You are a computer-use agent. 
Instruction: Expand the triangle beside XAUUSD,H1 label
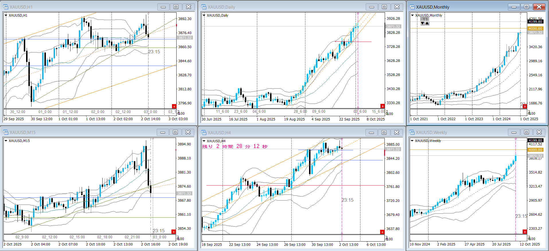[x=6, y=15]
